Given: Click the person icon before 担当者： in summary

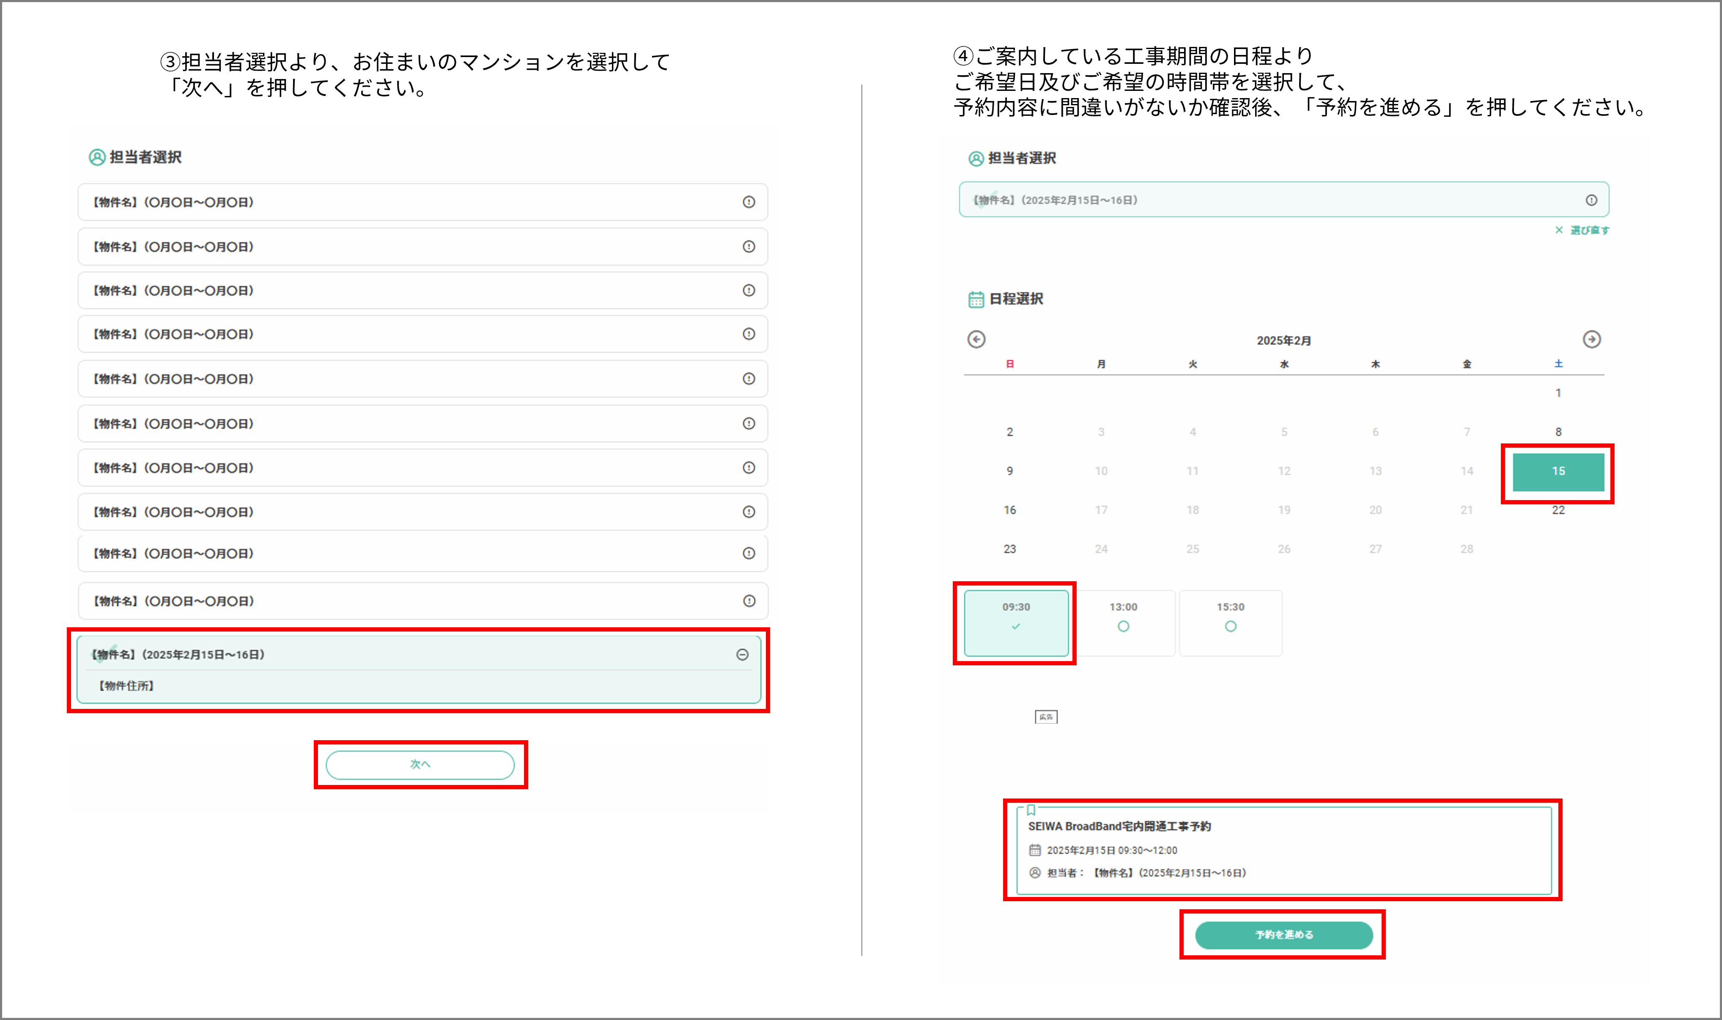Looking at the screenshot, I should pos(1034,873).
